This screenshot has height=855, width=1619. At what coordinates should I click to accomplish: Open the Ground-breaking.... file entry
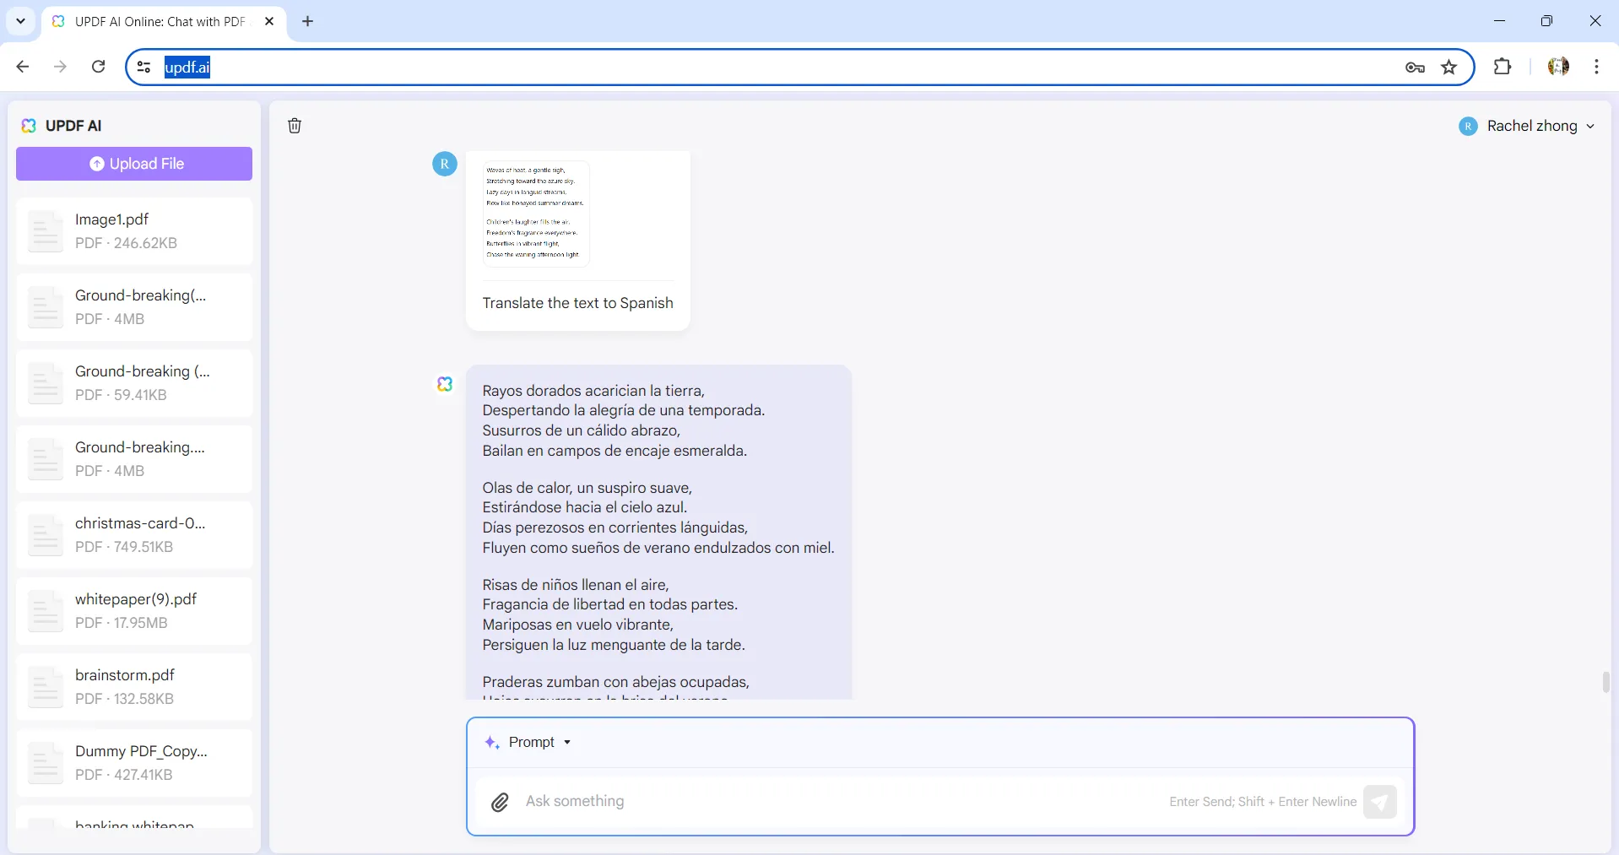tap(134, 459)
